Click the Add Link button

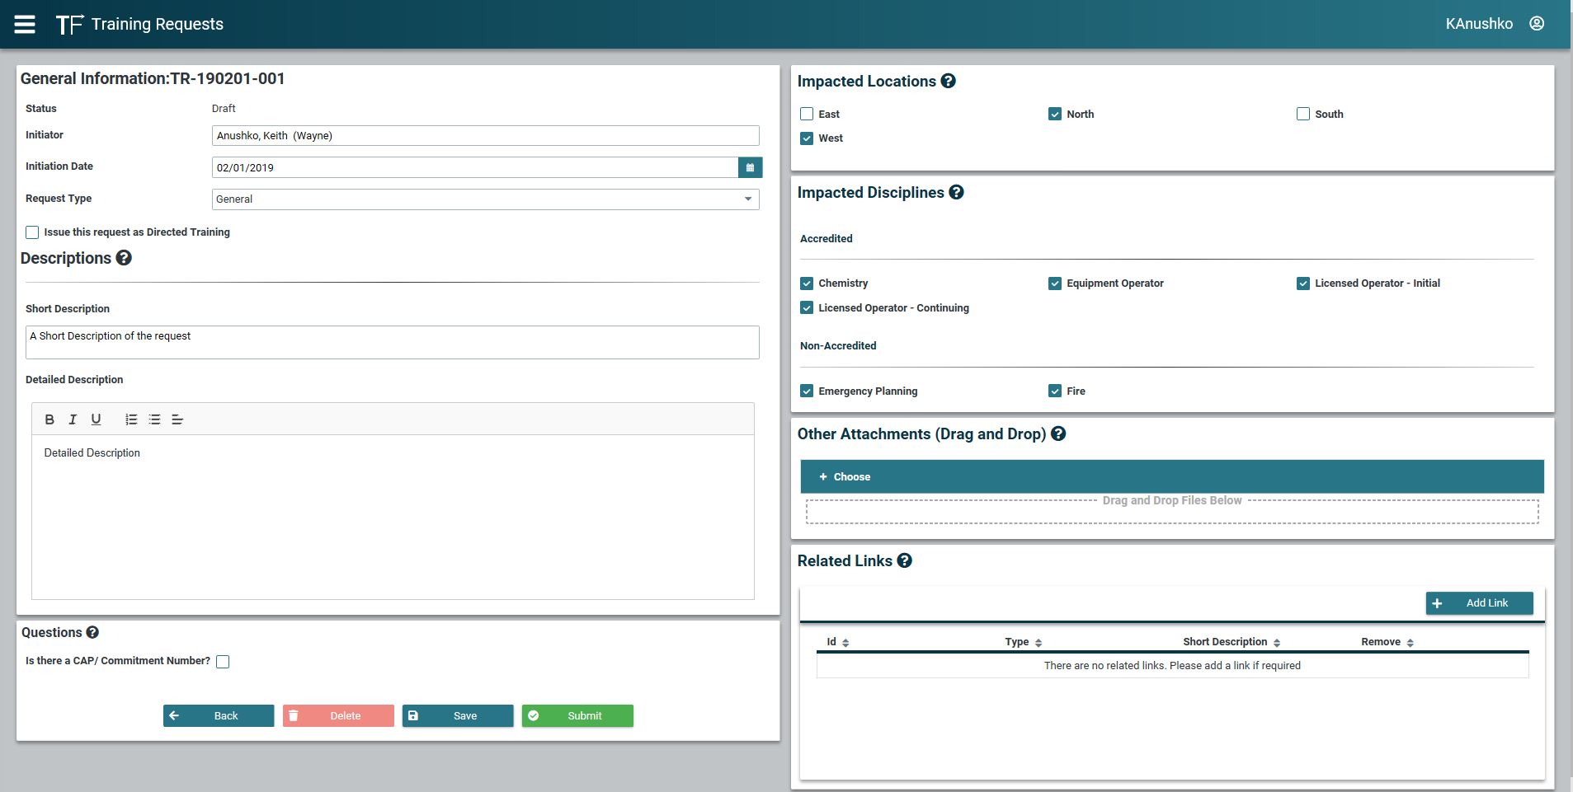[x=1478, y=603]
